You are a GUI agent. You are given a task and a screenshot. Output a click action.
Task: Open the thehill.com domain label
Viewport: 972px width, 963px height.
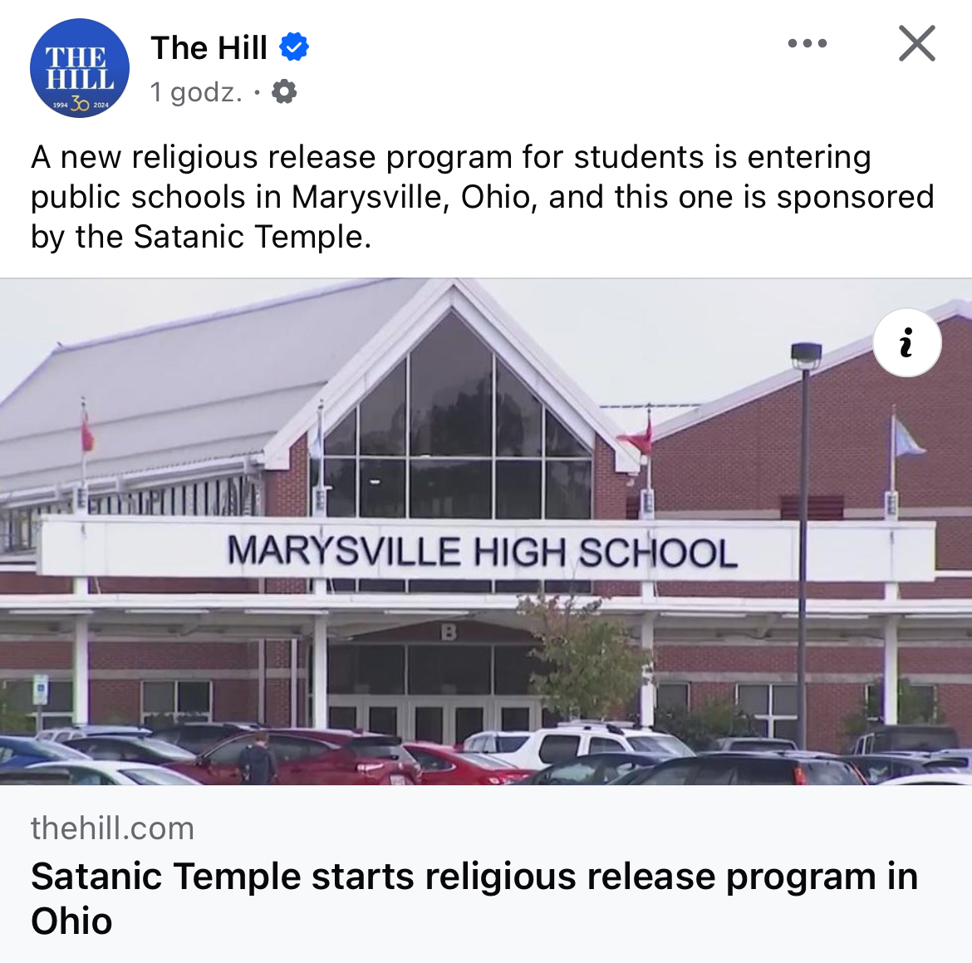[x=112, y=828]
